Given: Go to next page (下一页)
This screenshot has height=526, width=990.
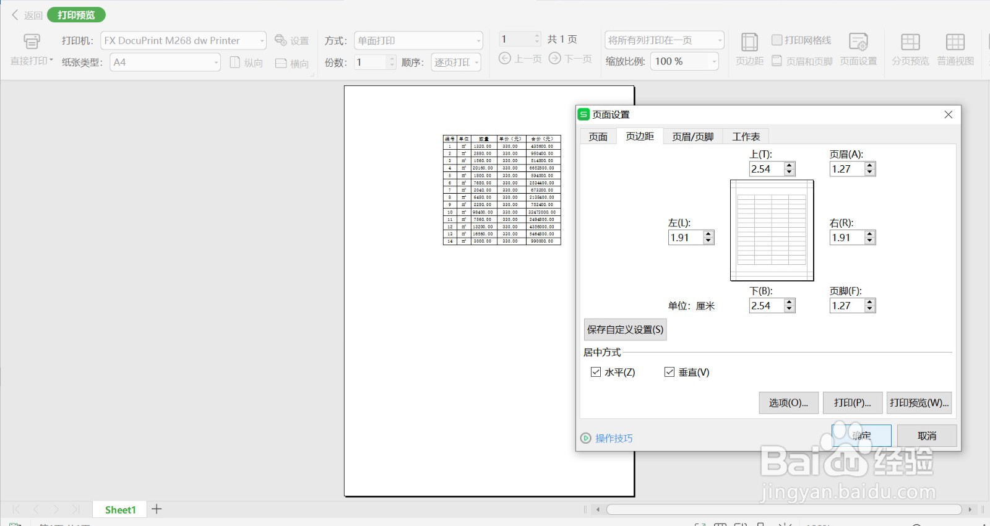Looking at the screenshot, I should (x=570, y=58).
